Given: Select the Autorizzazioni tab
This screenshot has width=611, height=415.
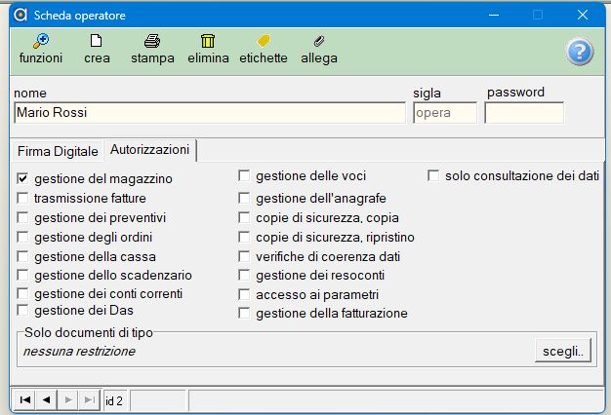Looking at the screenshot, I should click(x=150, y=150).
